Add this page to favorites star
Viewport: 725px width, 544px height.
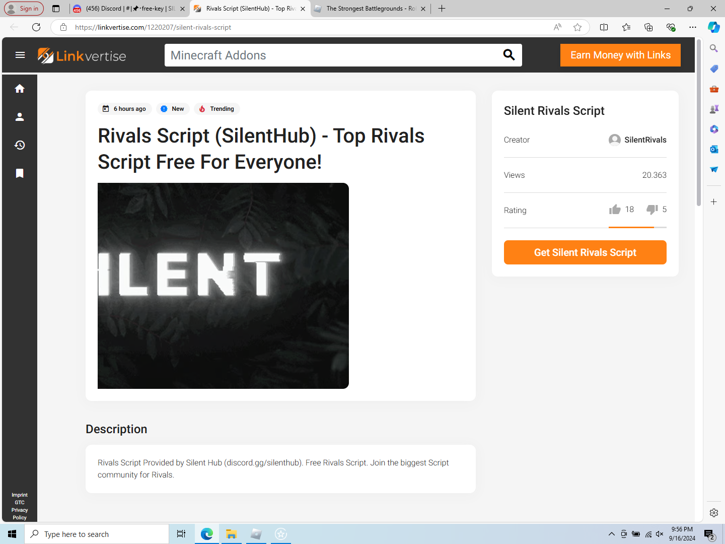click(x=577, y=27)
